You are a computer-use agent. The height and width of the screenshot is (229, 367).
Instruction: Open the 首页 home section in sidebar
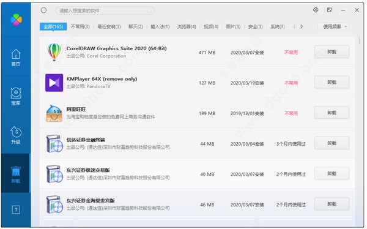pyautogui.click(x=16, y=58)
